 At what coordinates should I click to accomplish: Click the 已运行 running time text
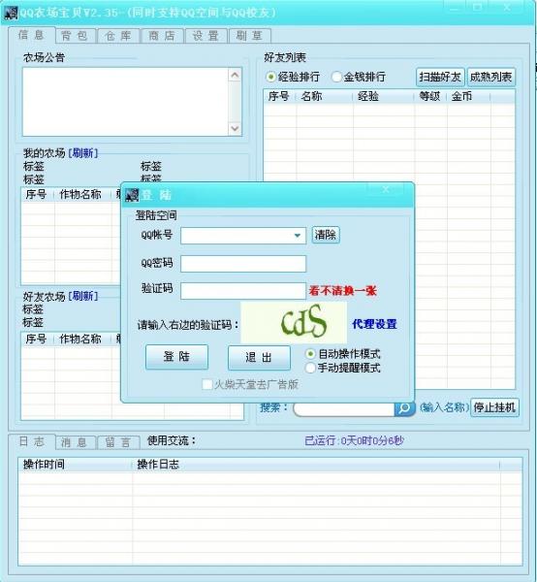(x=354, y=441)
